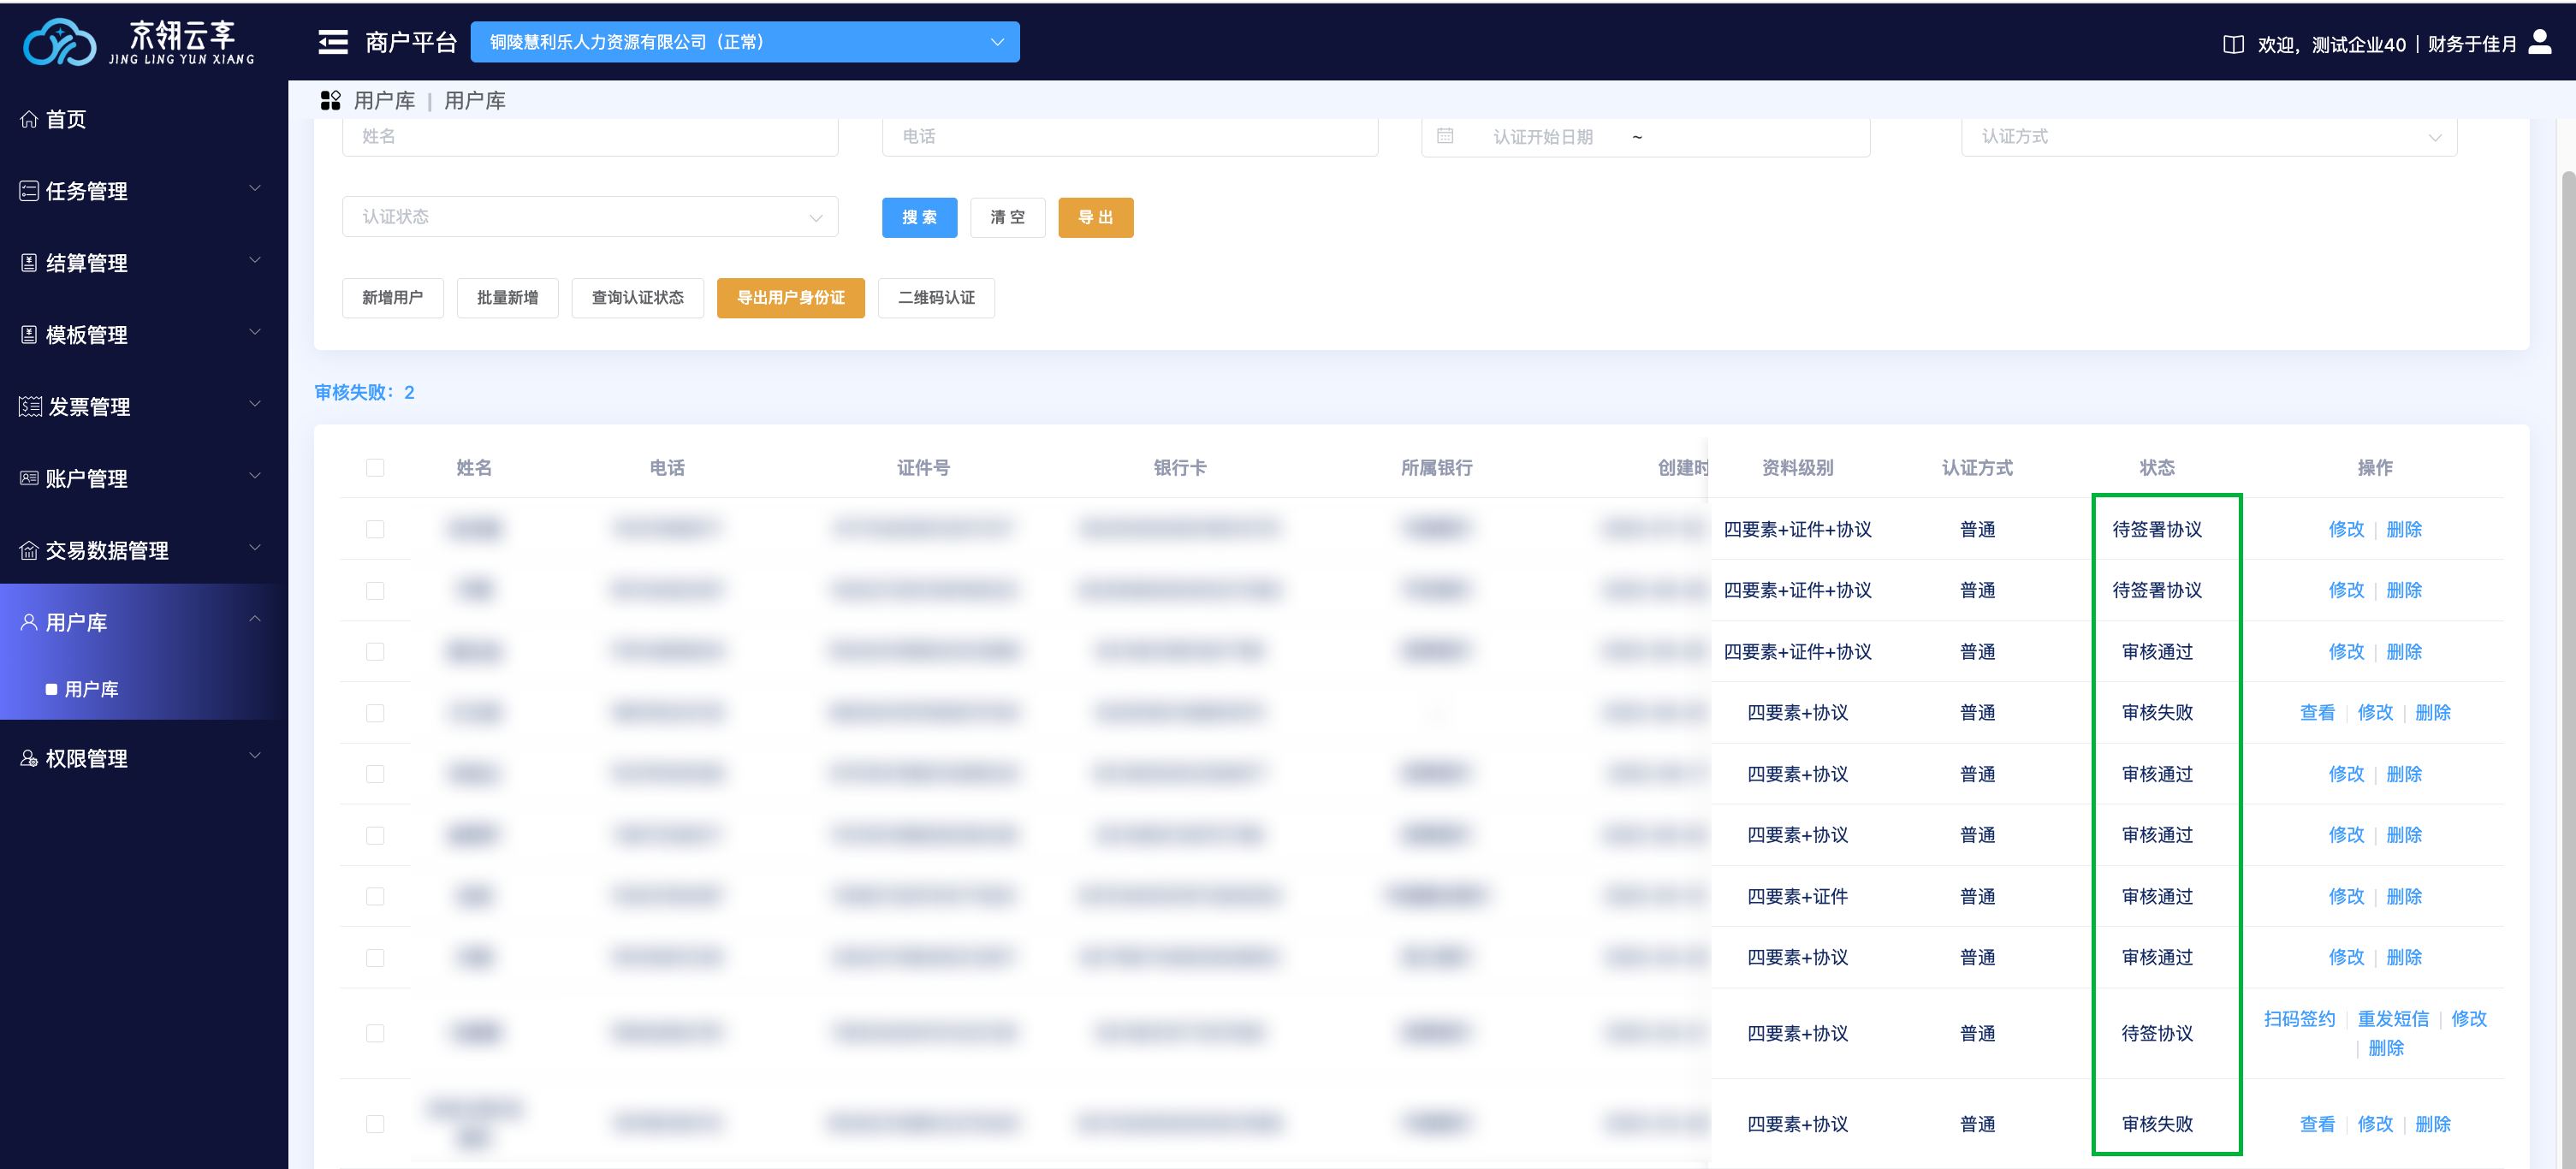
Task: Open the book guide icon in header
Action: (x=2232, y=44)
